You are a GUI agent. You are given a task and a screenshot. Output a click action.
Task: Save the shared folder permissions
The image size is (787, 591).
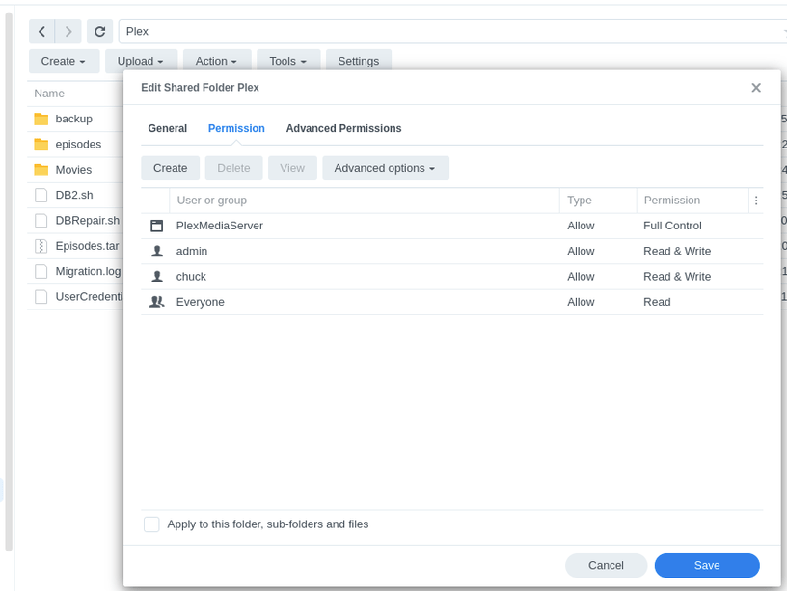pyautogui.click(x=707, y=565)
